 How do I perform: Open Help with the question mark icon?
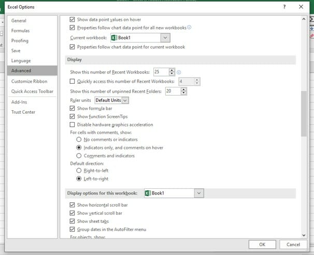284,7
